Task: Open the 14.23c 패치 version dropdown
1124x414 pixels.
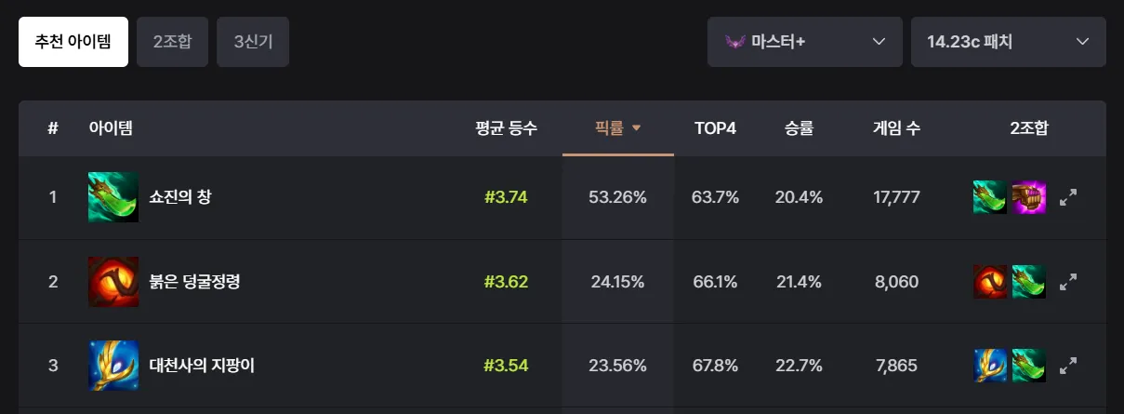Action: (x=1009, y=42)
